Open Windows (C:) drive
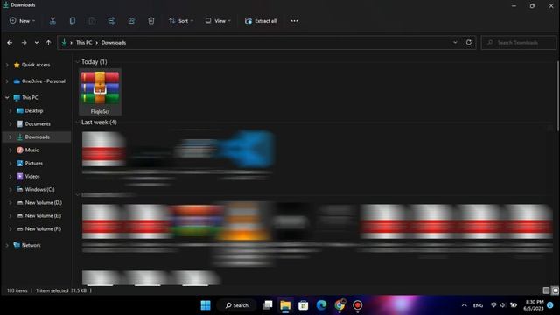This screenshot has width=560, height=315. click(x=39, y=190)
